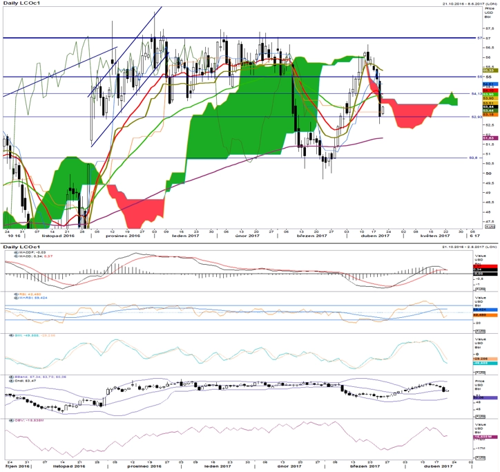Click Auto scale button in SMI panel

[x=480, y=372]
